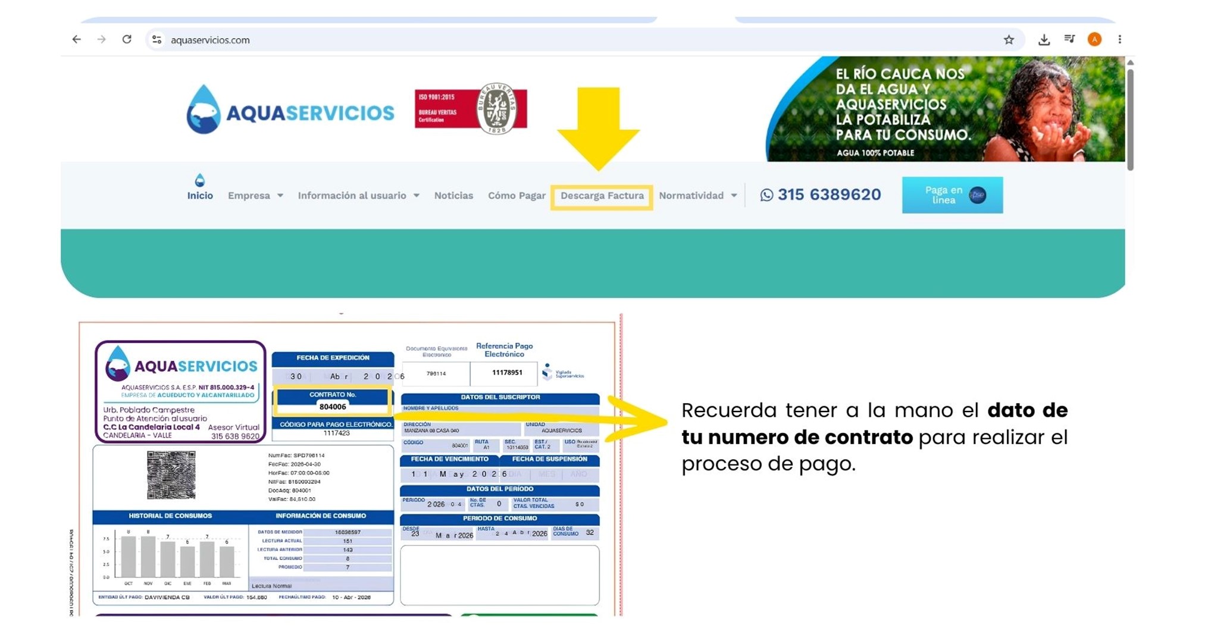This screenshot has height=644, width=1208.
Task: Expand the Empresa dropdown menu
Action: (x=256, y=196)
